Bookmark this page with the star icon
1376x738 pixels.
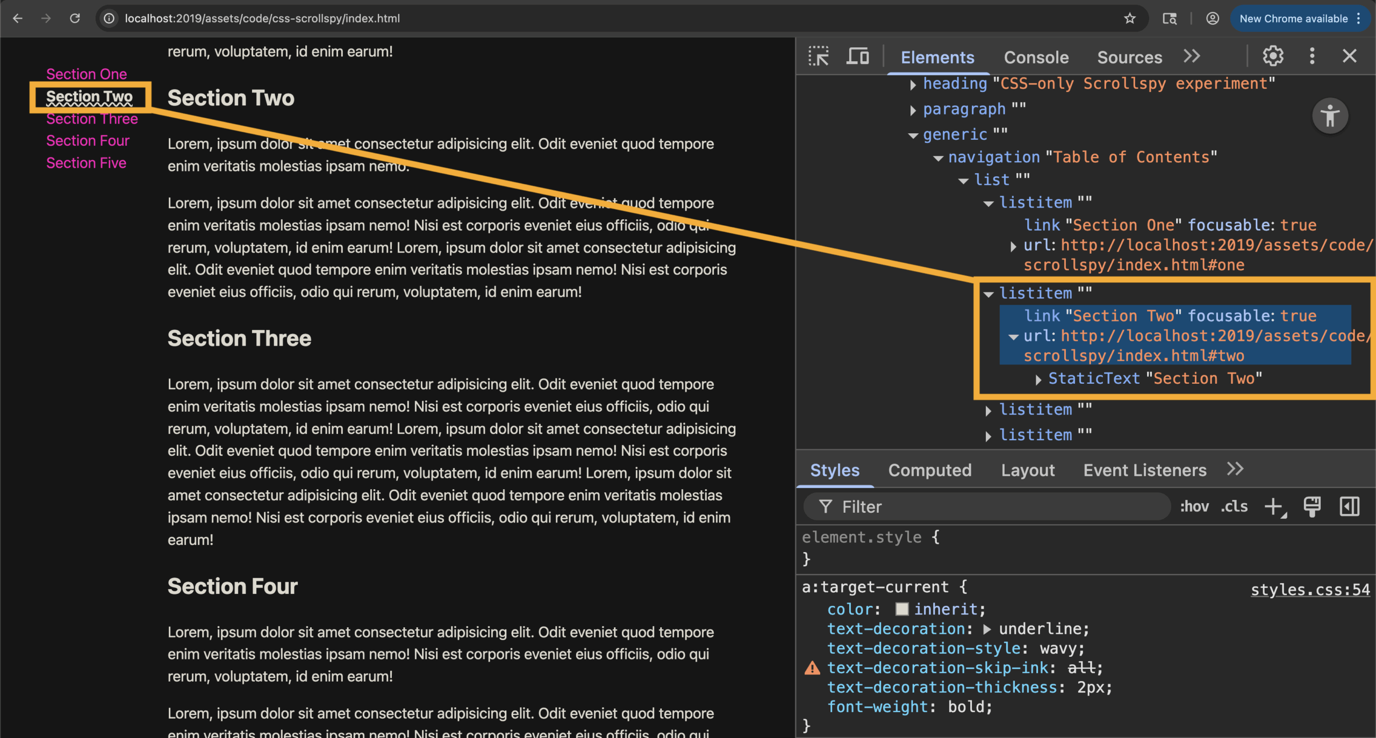[x=1129, y=18]
